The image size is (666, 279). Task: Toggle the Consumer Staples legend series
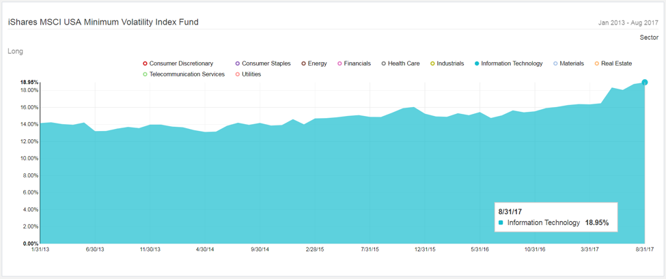(x=263, y=63)
